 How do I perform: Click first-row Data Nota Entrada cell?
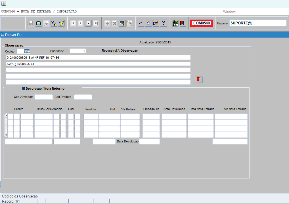coord(201,116)
